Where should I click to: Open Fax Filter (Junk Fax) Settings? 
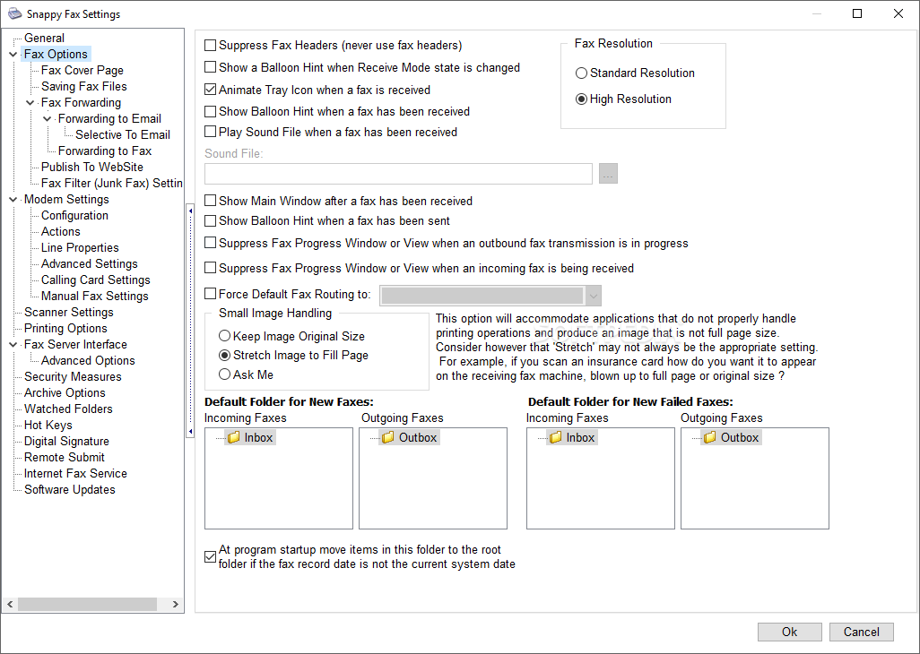click(x=111, y=183)
